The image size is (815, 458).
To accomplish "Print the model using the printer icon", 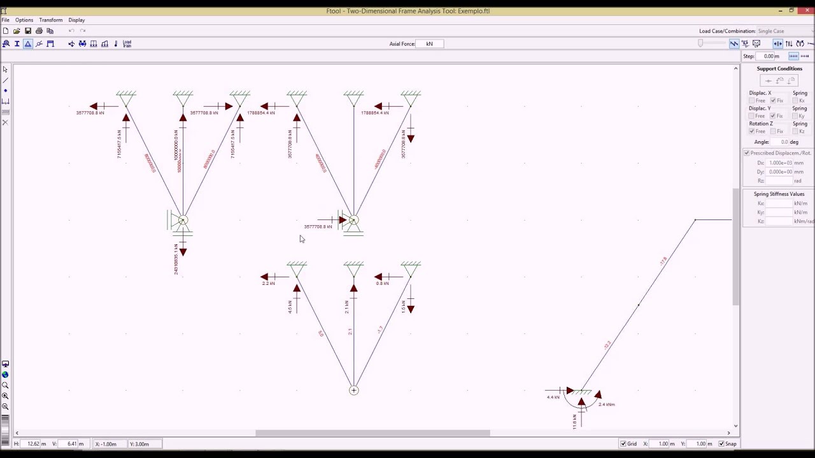I will pos(39,31).
